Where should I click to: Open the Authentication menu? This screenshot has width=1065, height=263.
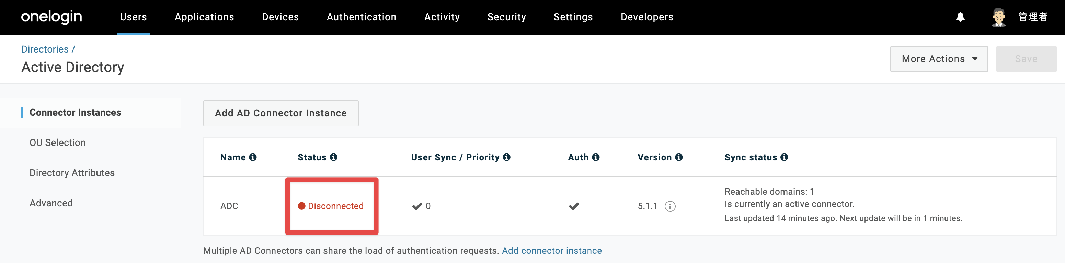click(362, 17)
